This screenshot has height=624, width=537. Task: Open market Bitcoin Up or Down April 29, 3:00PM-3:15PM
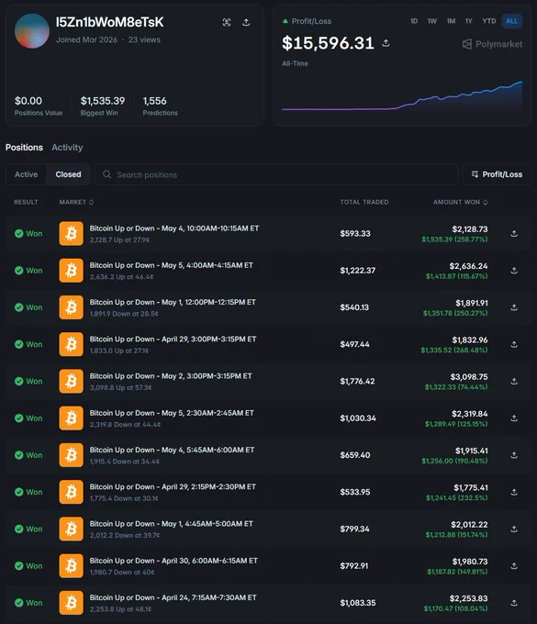tap(173, 339)
